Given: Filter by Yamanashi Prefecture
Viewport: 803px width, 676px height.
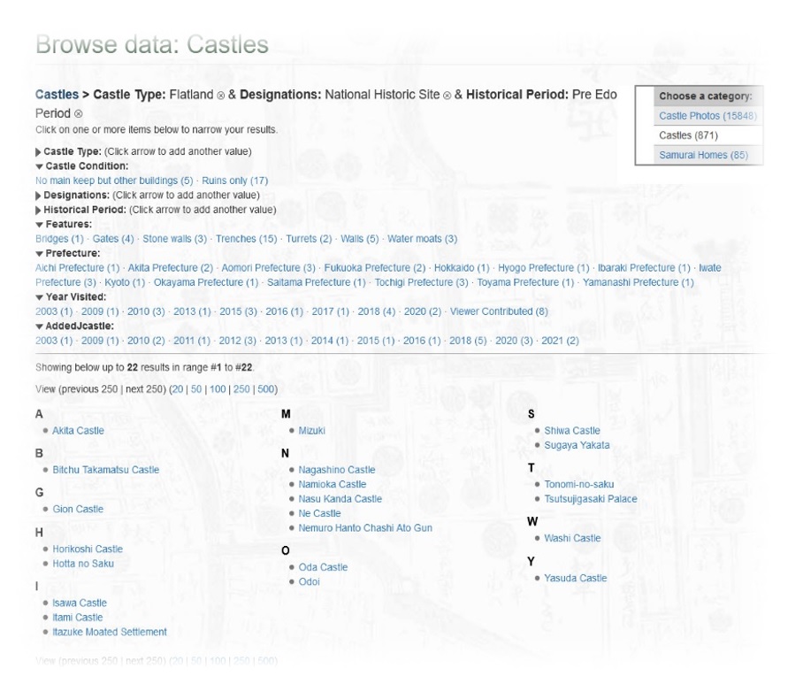Looking at the screenshot, I should [x=639, y=282].
